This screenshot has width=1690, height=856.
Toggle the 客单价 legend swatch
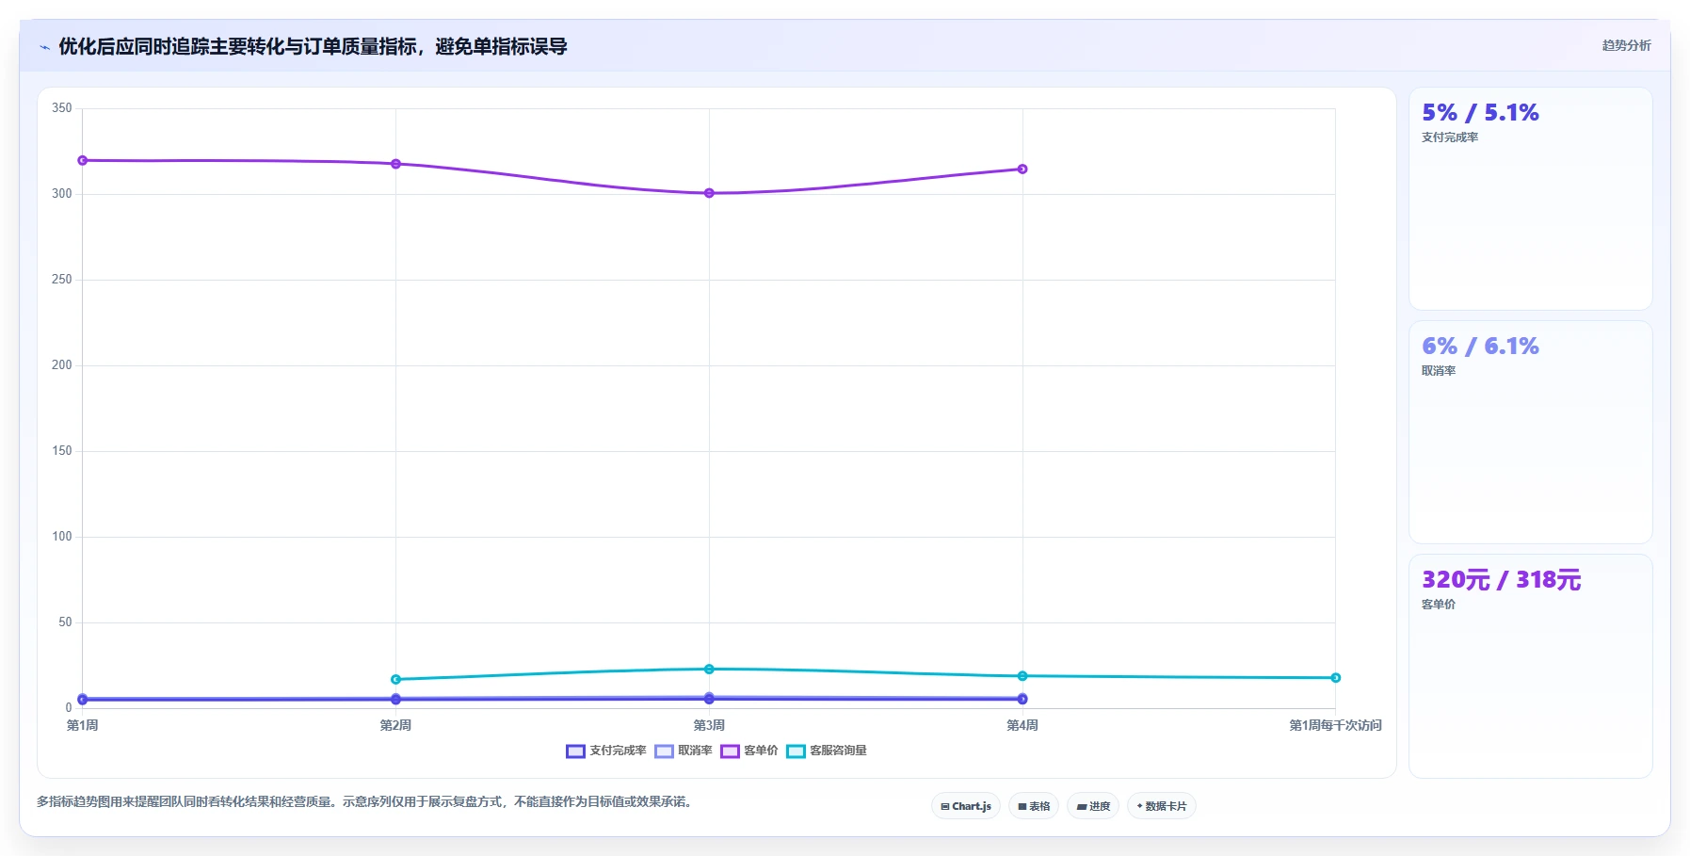[730, 751]
